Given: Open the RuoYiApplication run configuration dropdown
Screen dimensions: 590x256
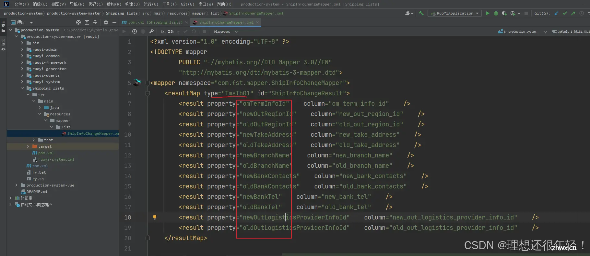Looking at the screenshot, I should [x=454, y=13].
